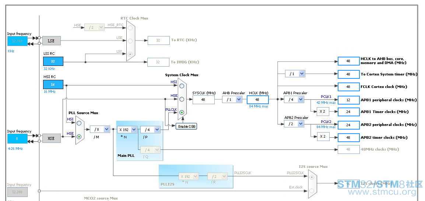Click the Main PLL label
The height and width of the screenshot is (201, 425).
pyautogui.click(x=126, y=155)
